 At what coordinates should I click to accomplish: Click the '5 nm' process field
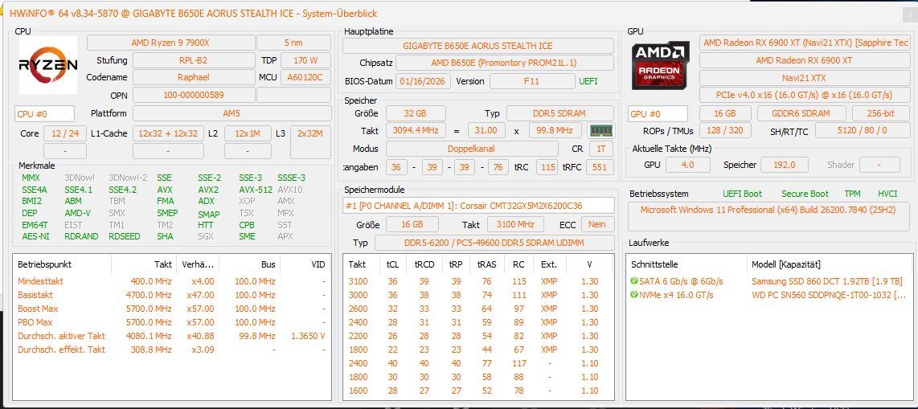[294, 43]
